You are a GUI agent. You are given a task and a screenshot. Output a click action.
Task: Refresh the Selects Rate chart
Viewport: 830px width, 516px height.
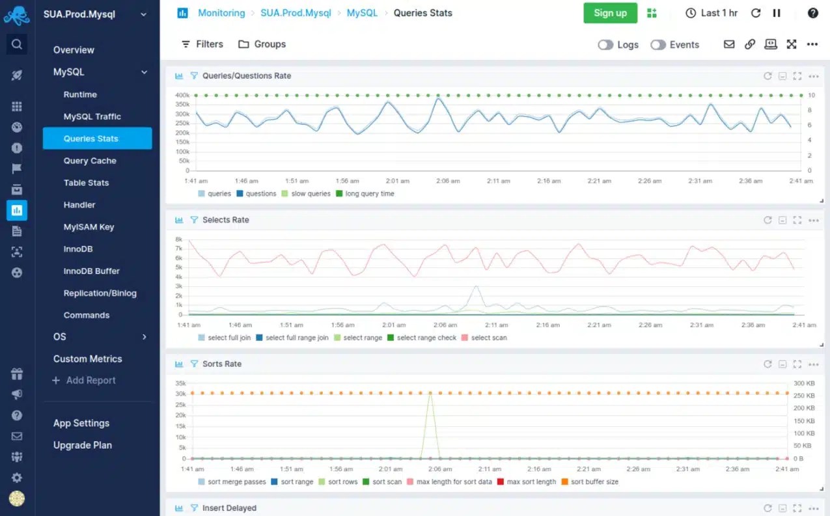click(x=768, y=220)
